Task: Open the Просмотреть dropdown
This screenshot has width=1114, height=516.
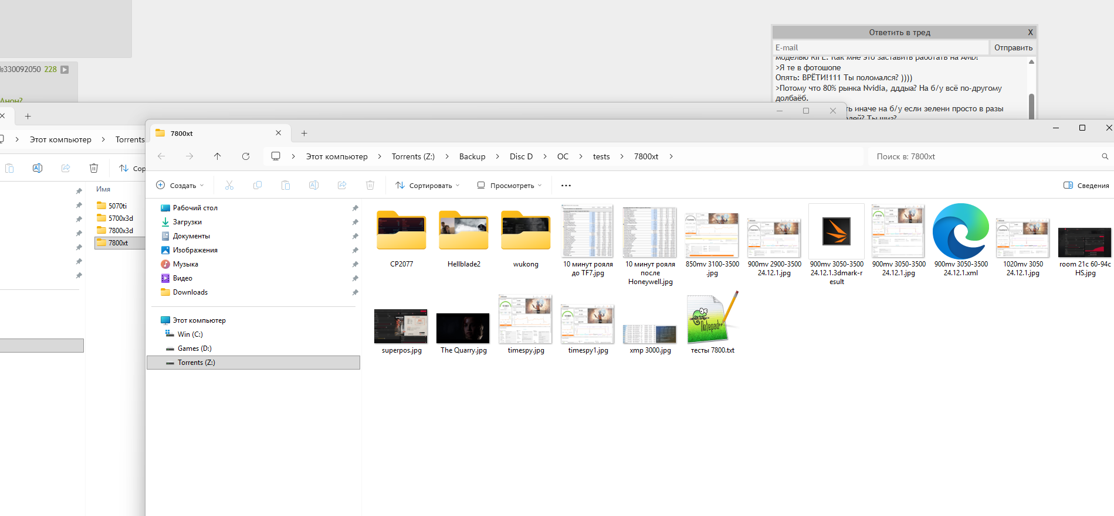Action: [x=509, y=186]
